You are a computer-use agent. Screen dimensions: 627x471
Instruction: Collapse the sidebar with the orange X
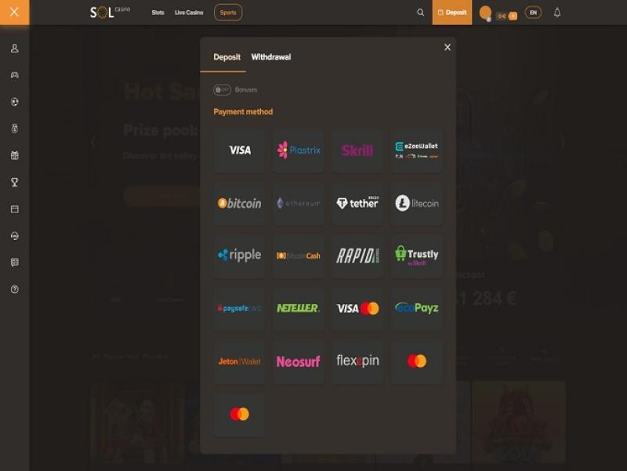(14, 12)
